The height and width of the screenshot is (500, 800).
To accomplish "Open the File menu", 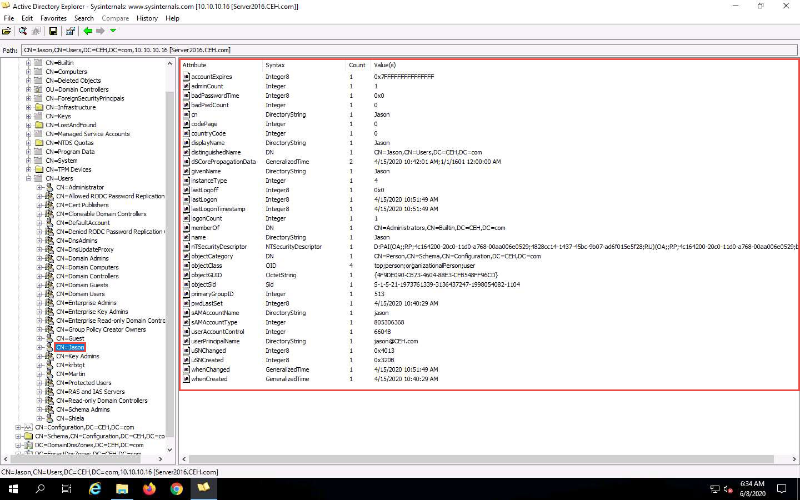I will (x=9, y=18).
